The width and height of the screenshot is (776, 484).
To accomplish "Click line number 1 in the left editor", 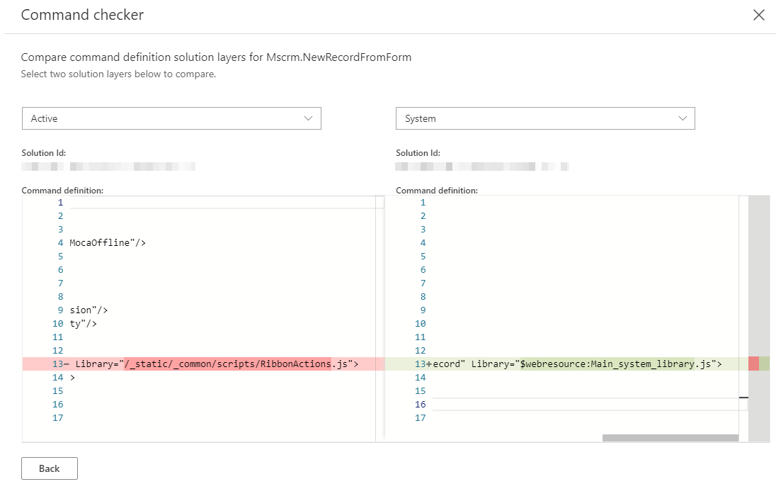I will [x=60, y=202].
